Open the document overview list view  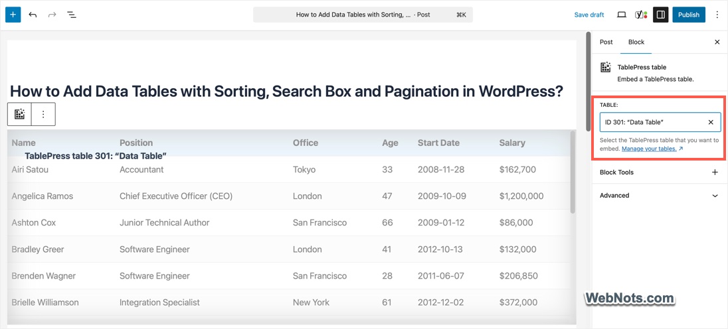tap(72, 15)
